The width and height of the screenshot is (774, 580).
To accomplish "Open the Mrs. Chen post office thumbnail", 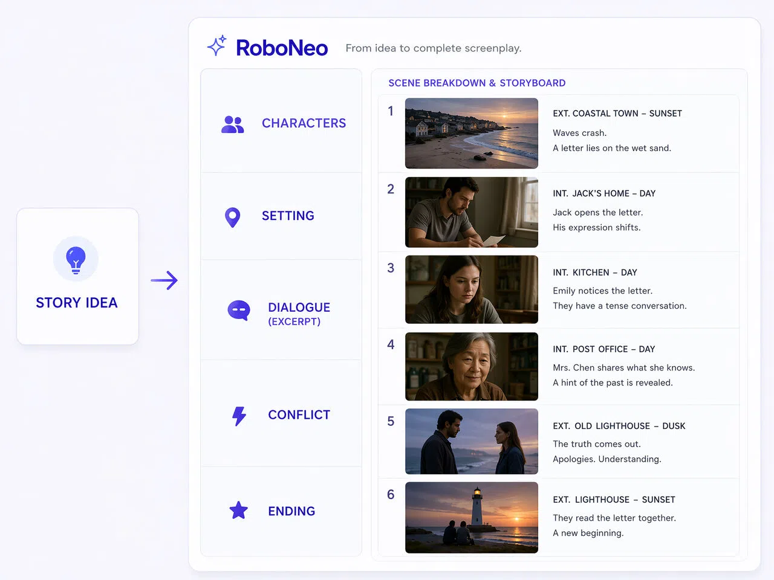I will click(x=472, y=366).
